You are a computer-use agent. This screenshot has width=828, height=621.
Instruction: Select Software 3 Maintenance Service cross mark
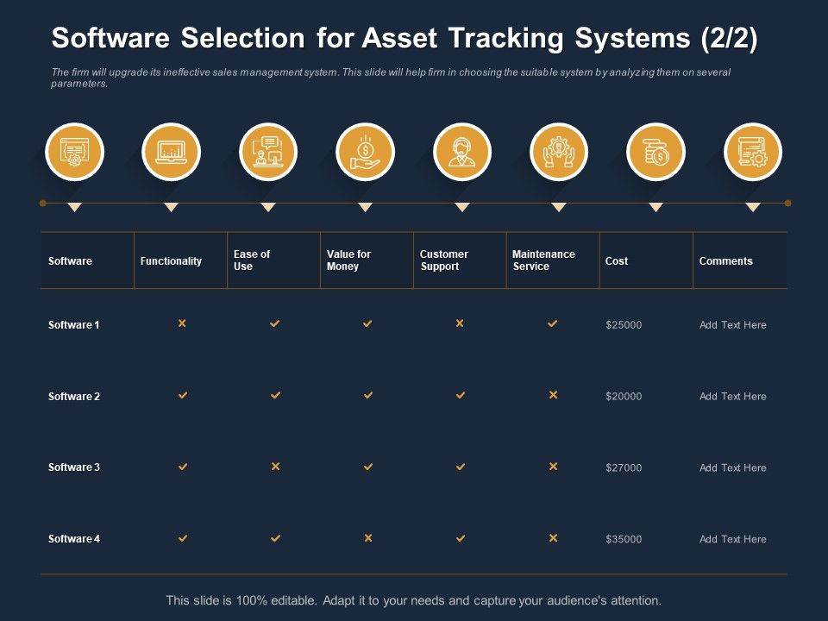coord(554,467)
